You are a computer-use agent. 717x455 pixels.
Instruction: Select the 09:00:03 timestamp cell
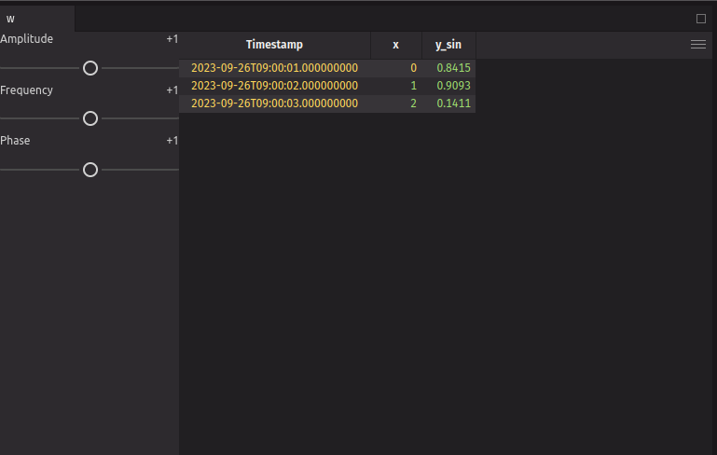(274, 103)
